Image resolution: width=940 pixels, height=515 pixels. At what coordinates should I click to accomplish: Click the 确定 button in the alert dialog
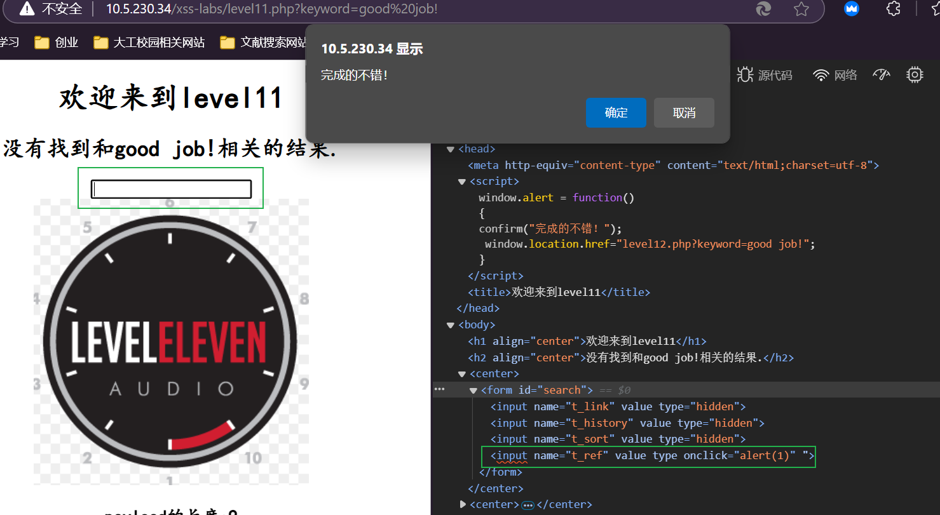[616, 112]
